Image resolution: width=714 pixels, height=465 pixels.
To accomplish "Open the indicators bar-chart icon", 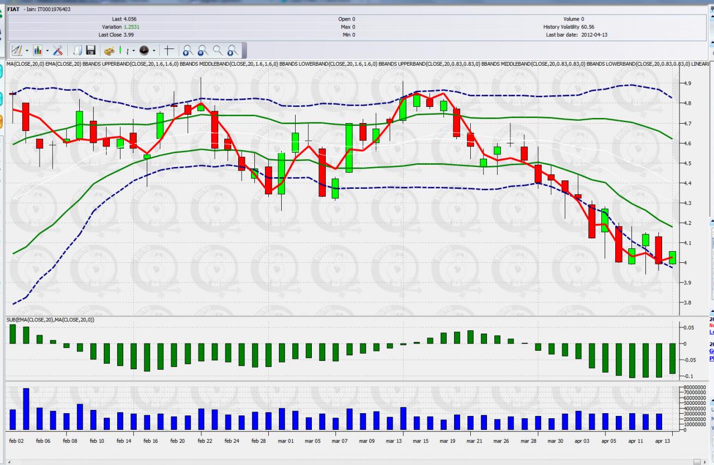I will click(x=37, y=50).
